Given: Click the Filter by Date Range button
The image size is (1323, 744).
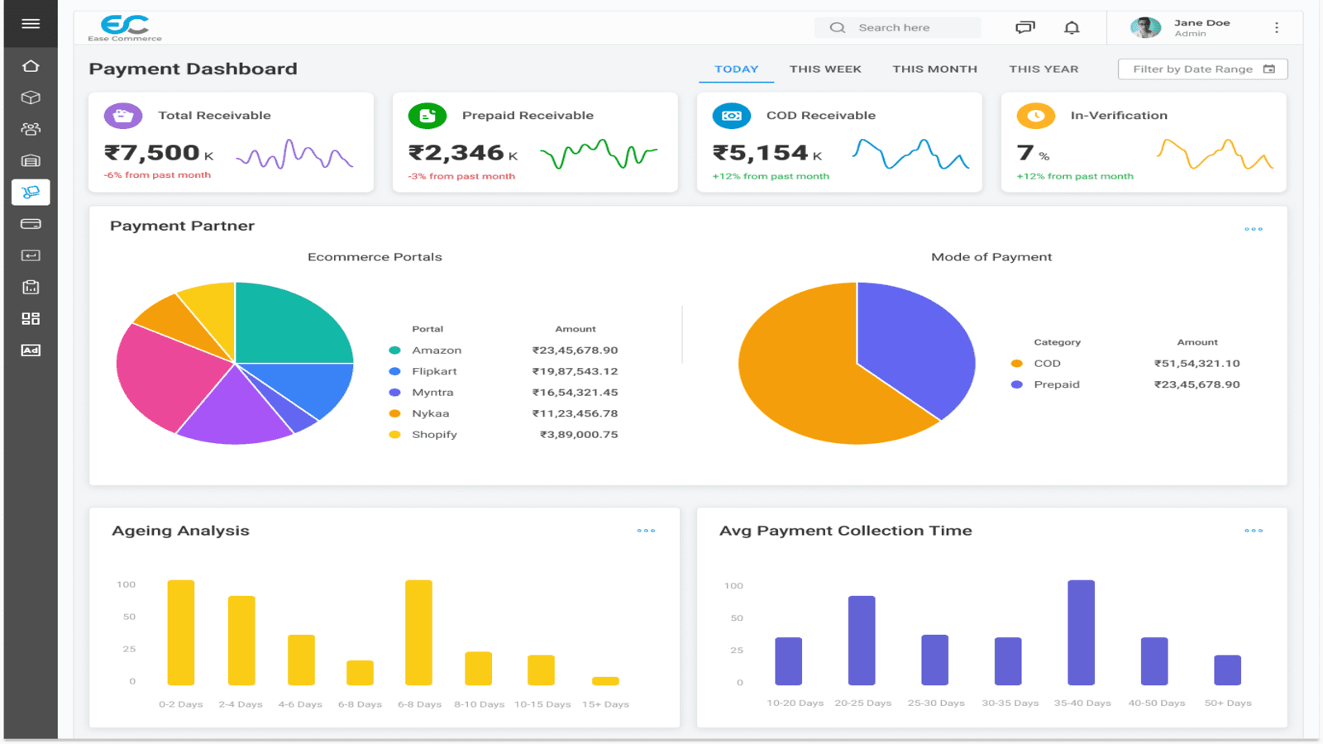Looking at the screenshot, I should pos(1202,69).
